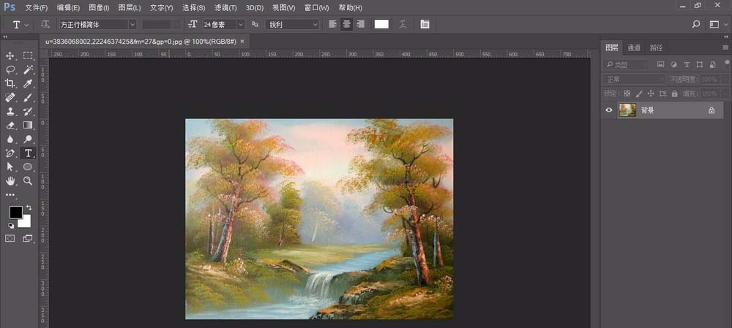The height and width of the screenshot is (328, 732).
Task: Select the Healing Brush tool
Action: pyautogui.click(x=10, y=97)
